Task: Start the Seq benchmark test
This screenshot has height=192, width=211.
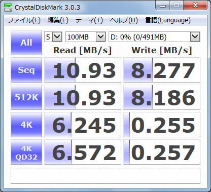Action: tap(26, 70)
